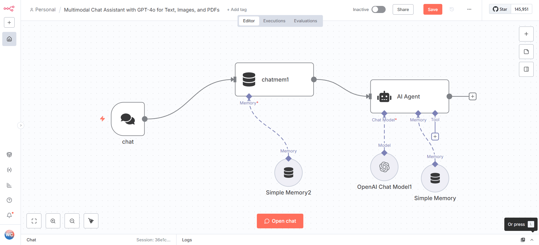Click the tidy up workflow icon
Screen dimensions: 539x245
pos(91,221)
